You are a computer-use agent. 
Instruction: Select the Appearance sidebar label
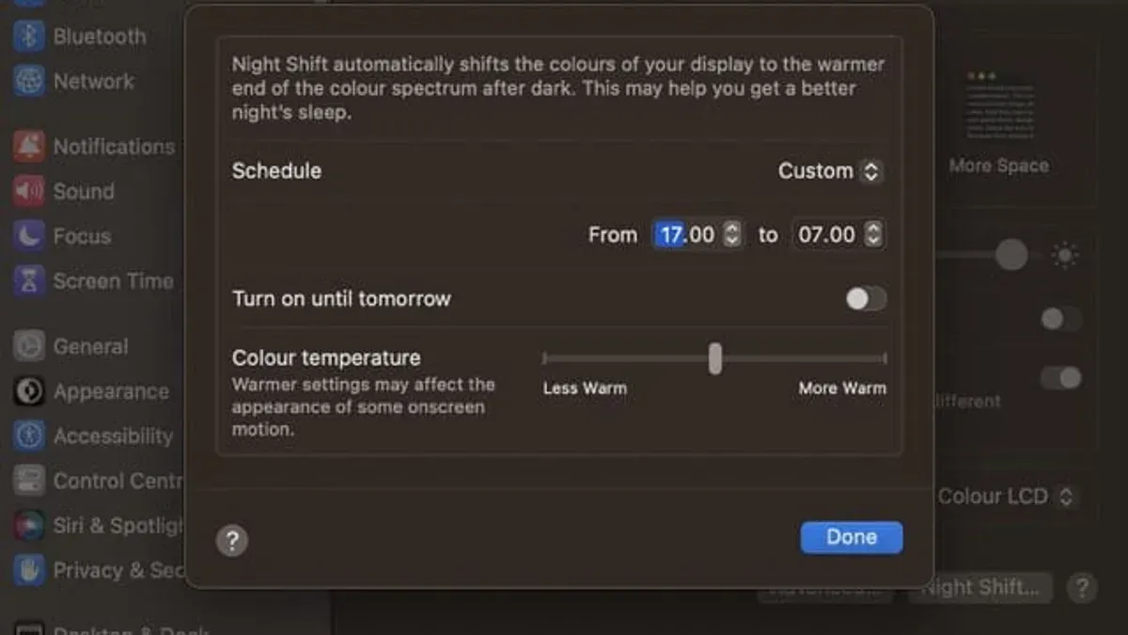click(x=111, y=391)
